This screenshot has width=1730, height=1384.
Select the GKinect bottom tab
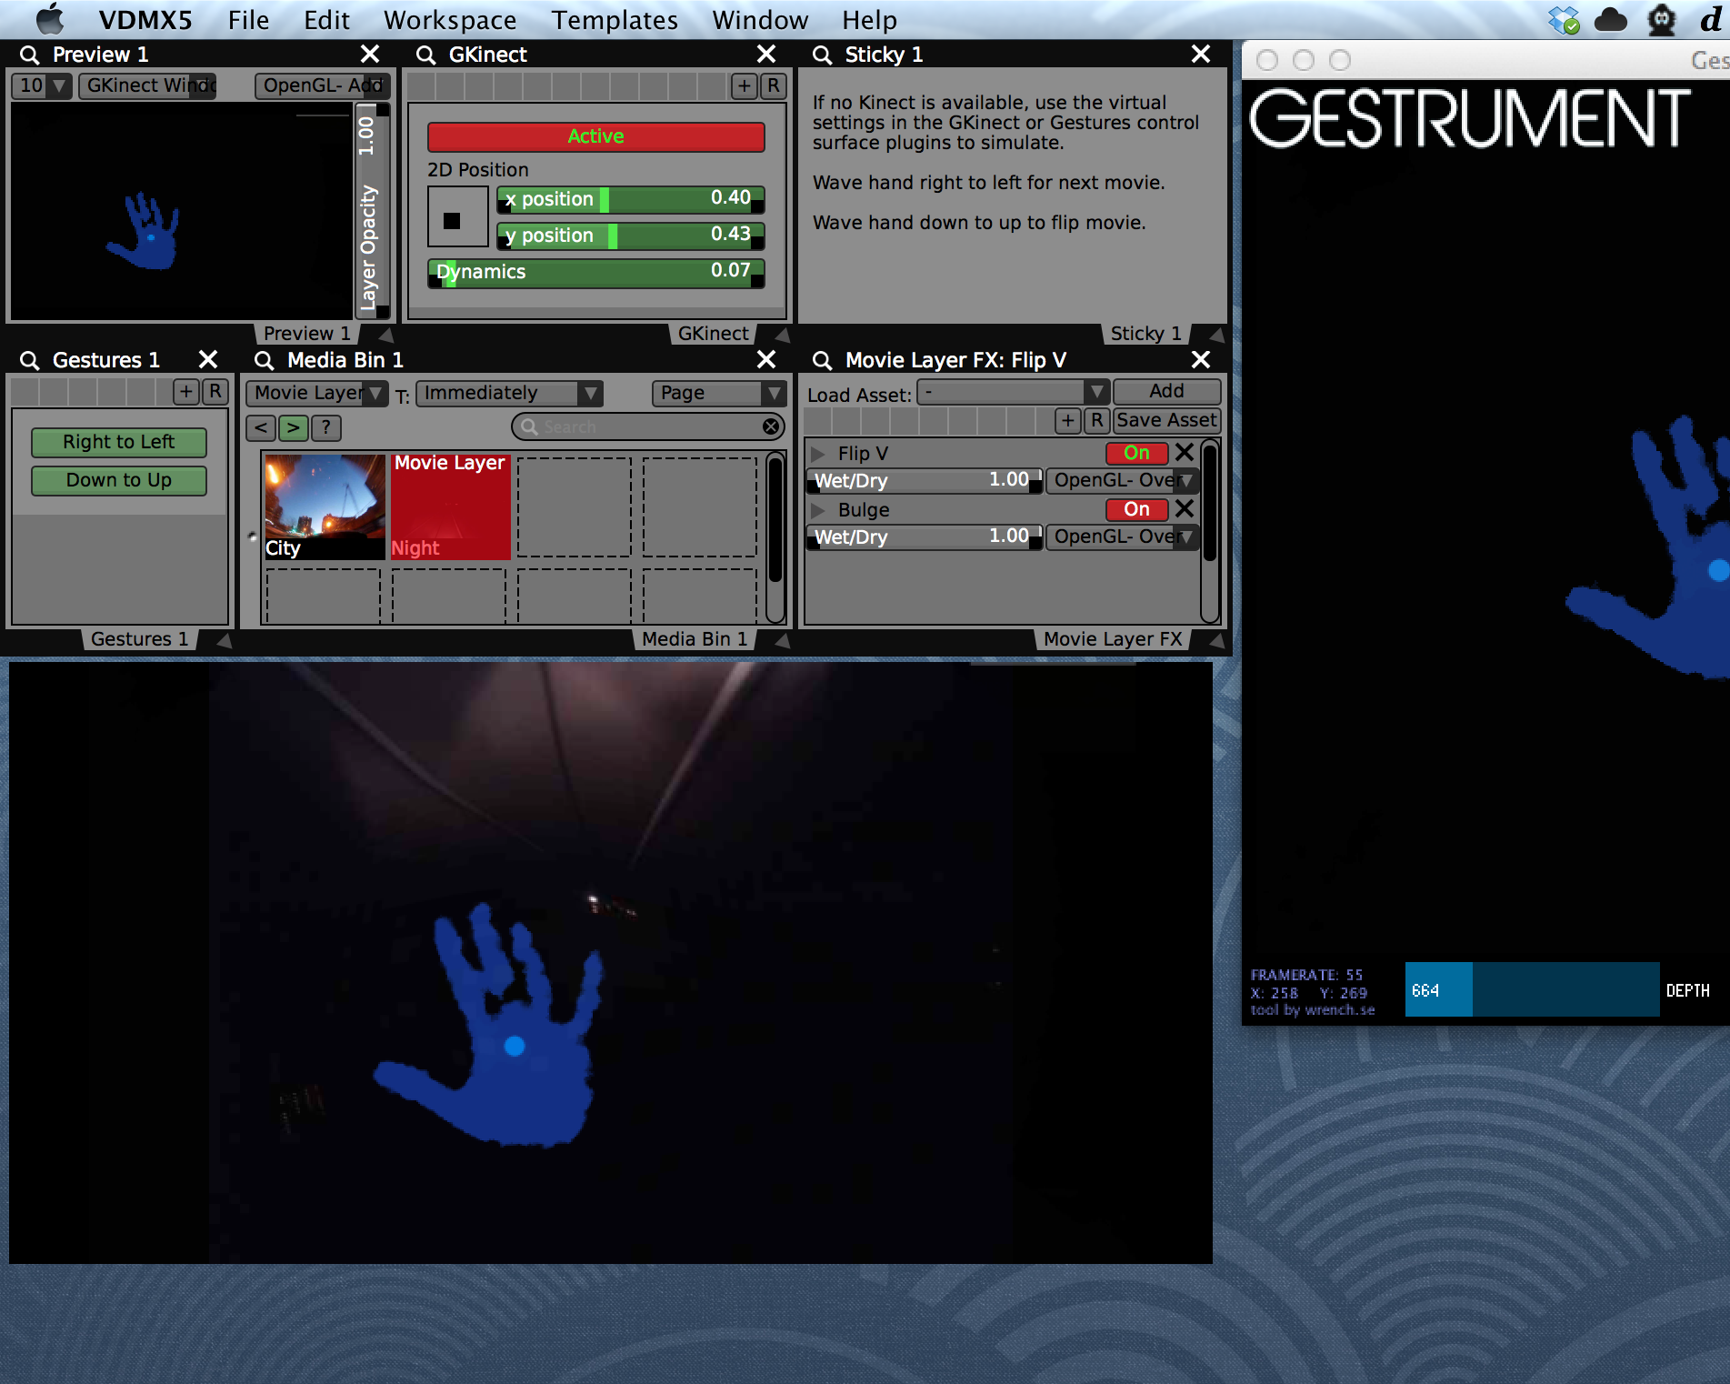[713, 334]
